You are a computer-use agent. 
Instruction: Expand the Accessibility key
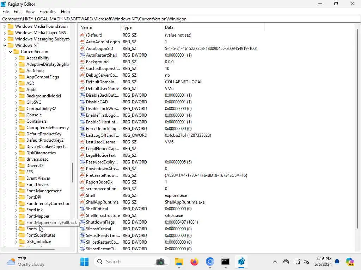tap(16, 58)
